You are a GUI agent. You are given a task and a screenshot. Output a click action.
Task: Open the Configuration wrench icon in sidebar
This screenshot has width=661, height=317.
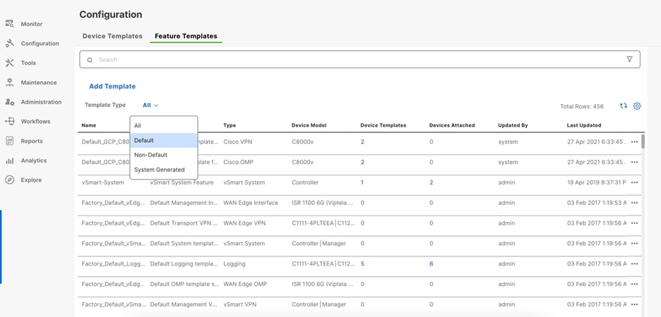(x=10, y=43)
